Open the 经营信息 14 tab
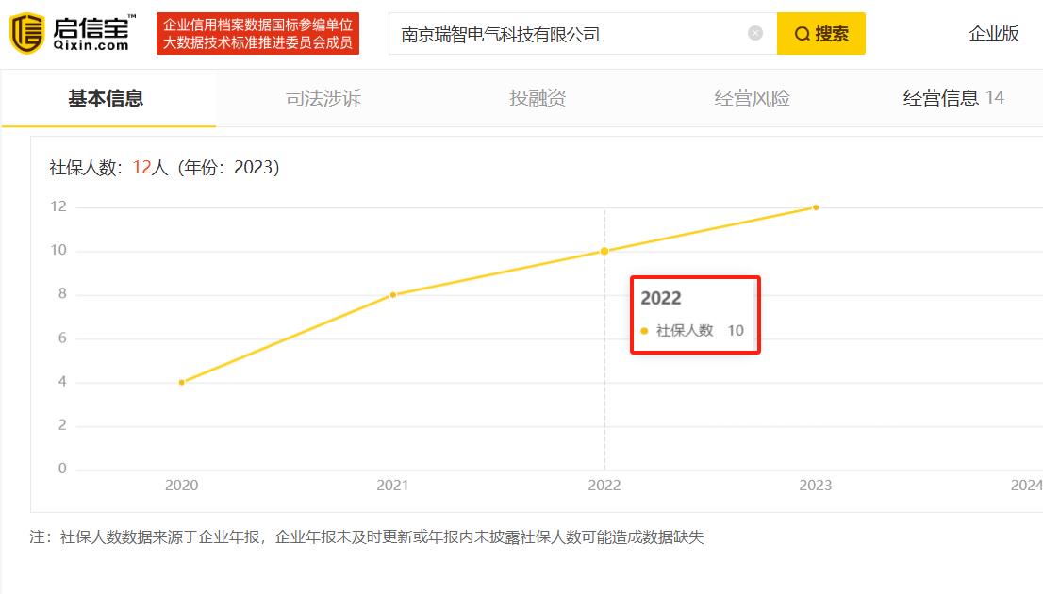1043x594 pixels. point(953,98)
